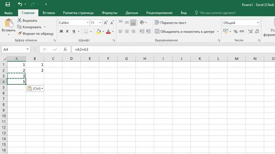Center text horizontally icon
Viewport: 275px width, 154px height.
click(127, 31)
